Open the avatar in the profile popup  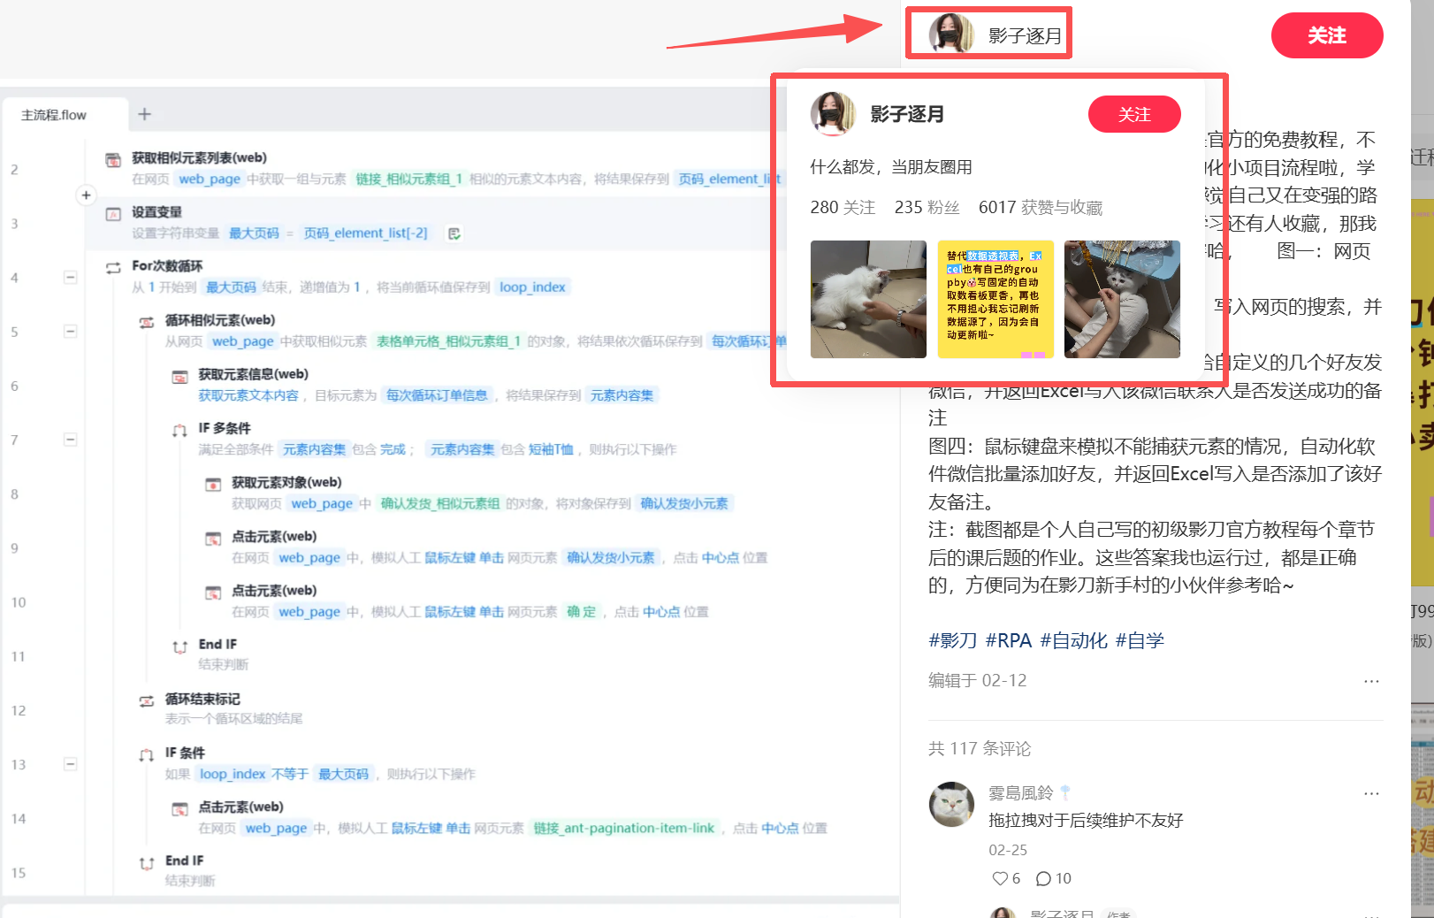(833, 114)
